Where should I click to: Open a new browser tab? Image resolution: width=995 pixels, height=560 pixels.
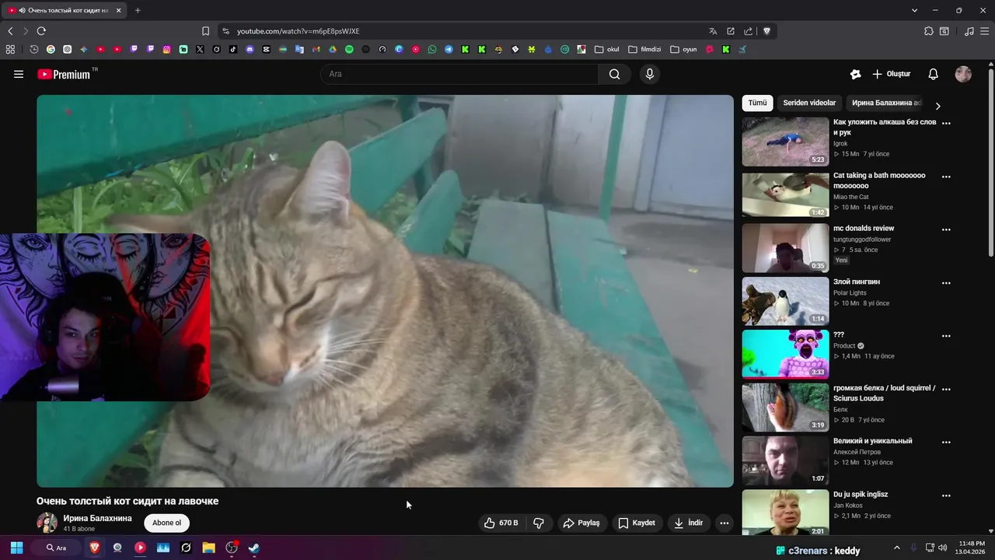pyautogui.click(x=138, y=10)
